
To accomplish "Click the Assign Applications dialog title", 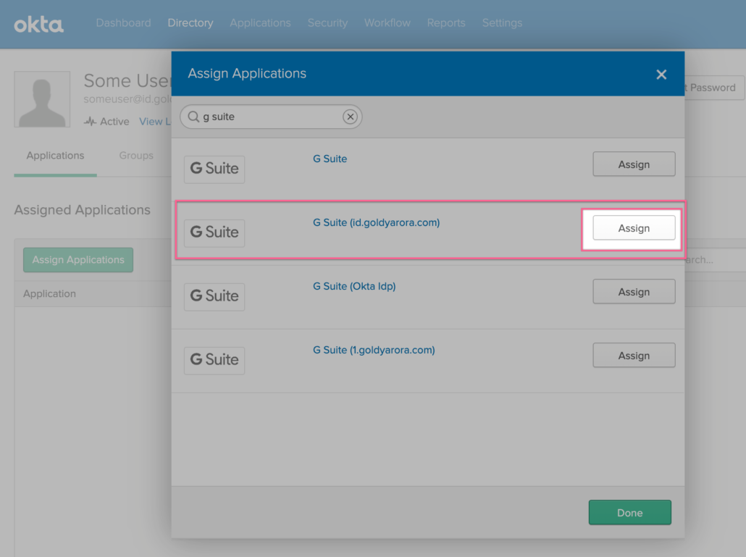I will tap(247, 73).
